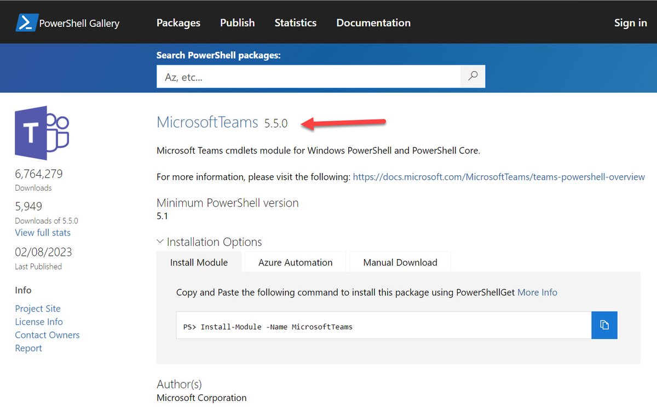The height and width of the screenshot is (408, 657).
Task: Go to the Statistics page
Action: pos(295,22)
